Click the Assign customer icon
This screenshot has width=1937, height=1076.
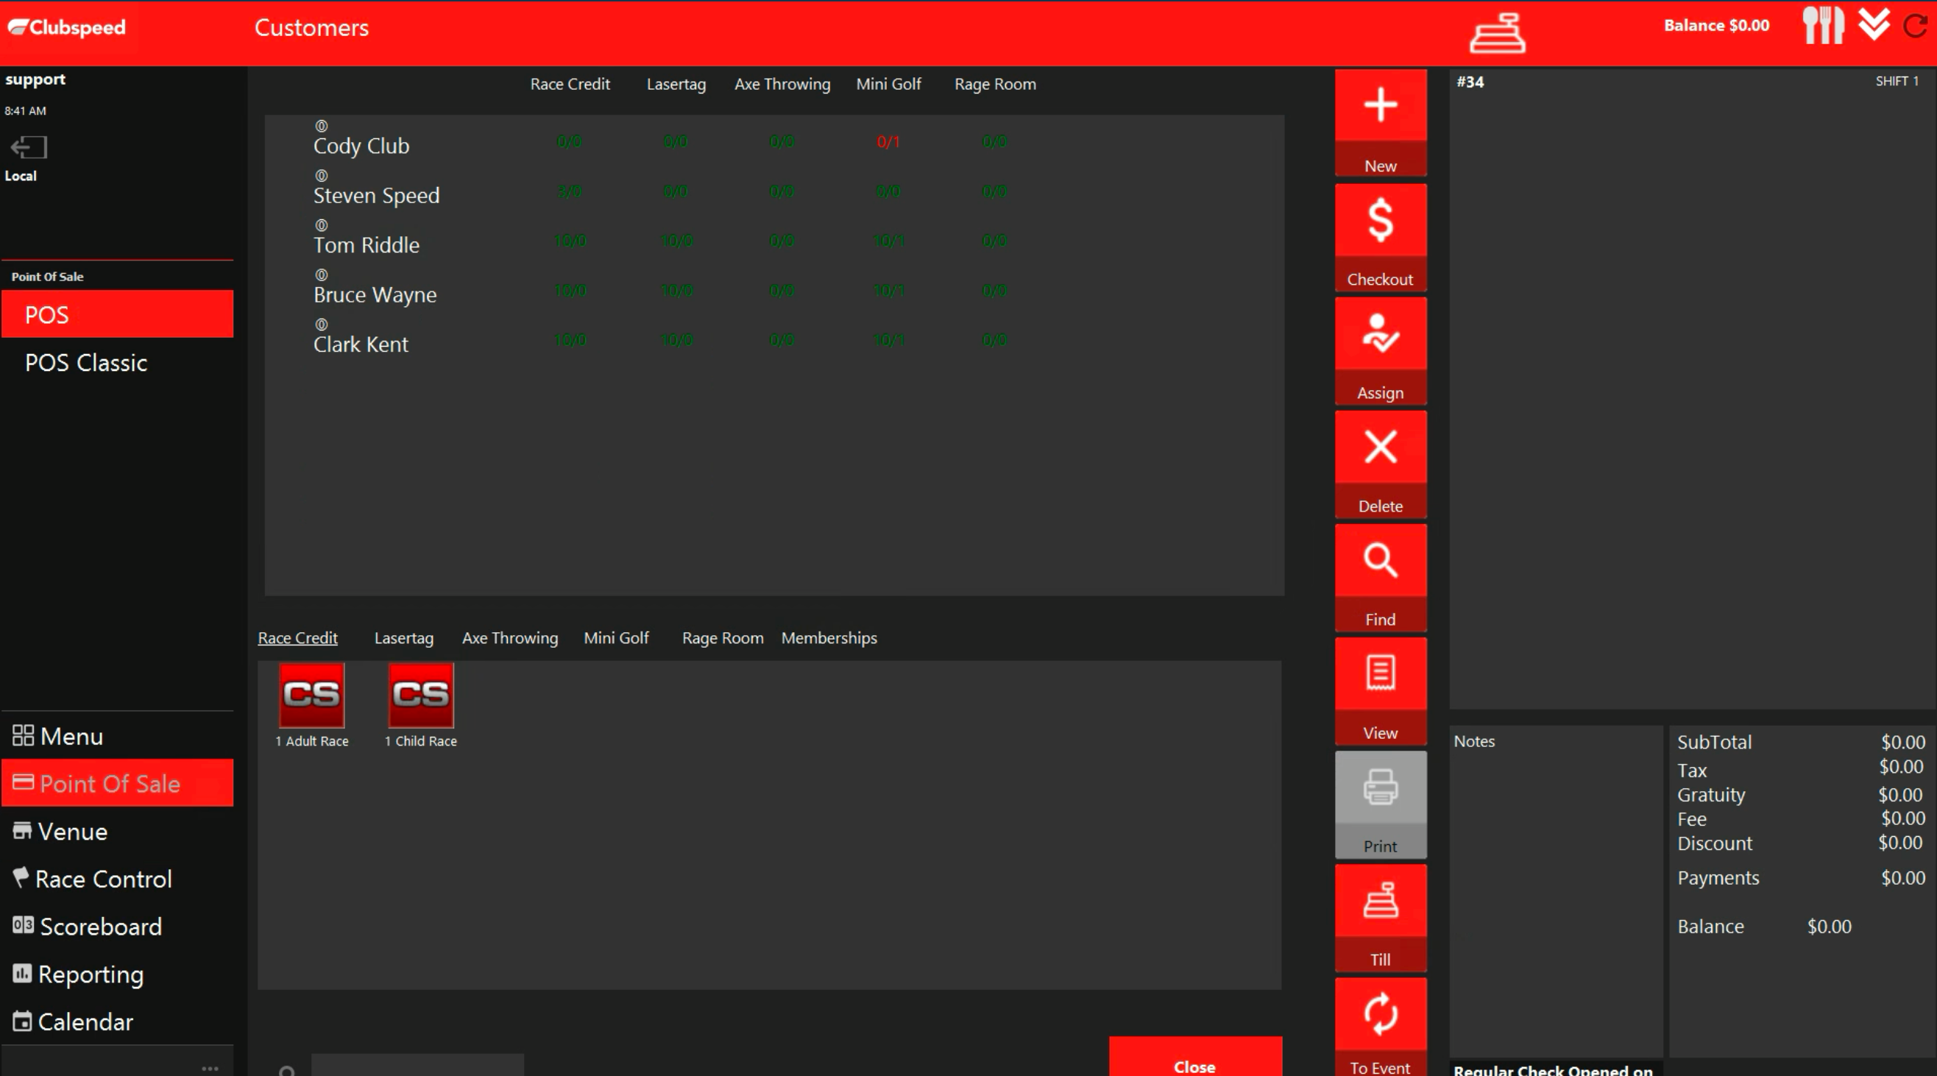coord(1380,333)
